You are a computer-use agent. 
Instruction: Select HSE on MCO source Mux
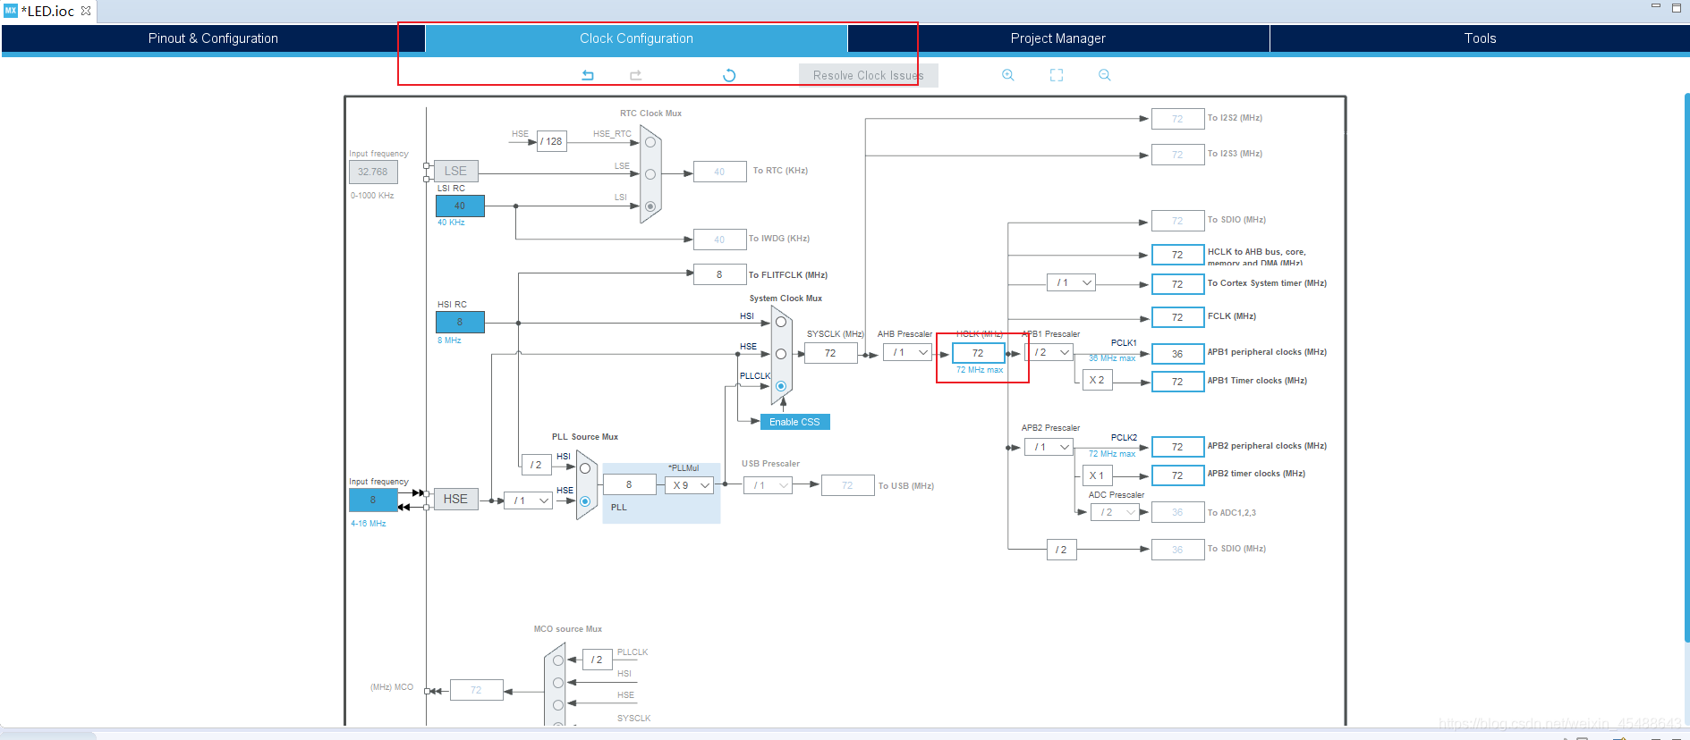click(558, 704)
